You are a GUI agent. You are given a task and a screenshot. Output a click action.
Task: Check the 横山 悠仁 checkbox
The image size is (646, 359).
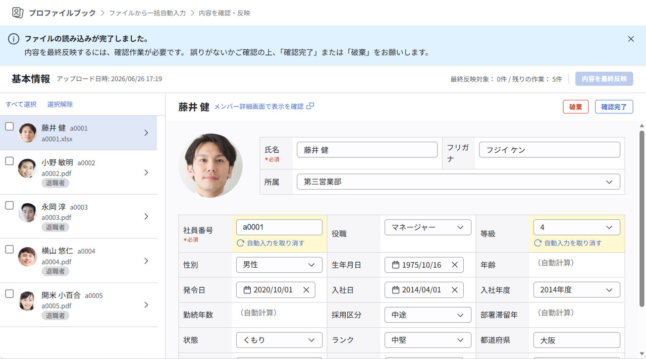(9, 250)
